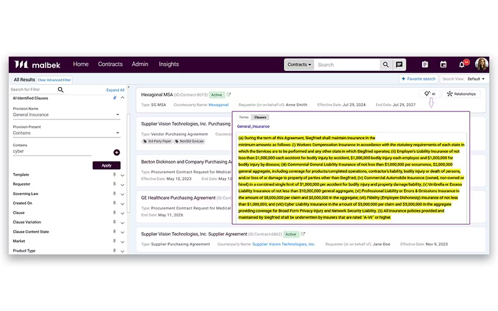Open the Provision Present Contains dropdown

click(x=66, y=133)
